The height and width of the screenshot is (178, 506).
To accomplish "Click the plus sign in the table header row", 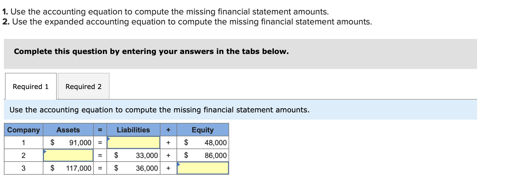I will click(x=168, y=130).
